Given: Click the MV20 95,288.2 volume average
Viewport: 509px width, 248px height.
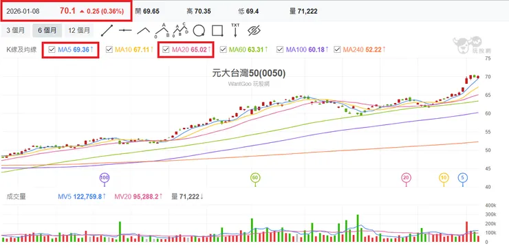Looking at the screenshot, I should click(139, 196).
